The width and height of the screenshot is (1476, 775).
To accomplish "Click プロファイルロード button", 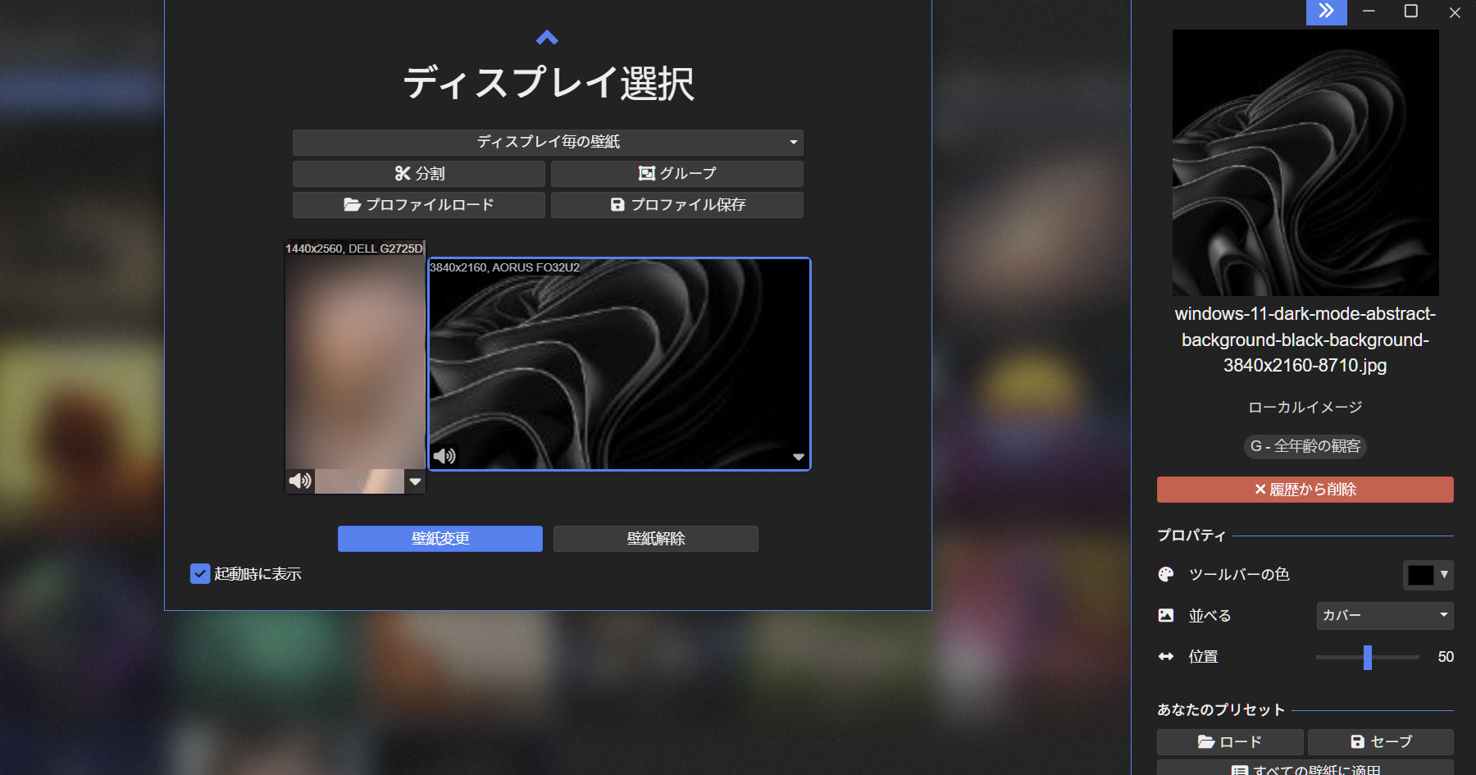I will (419, 204).
